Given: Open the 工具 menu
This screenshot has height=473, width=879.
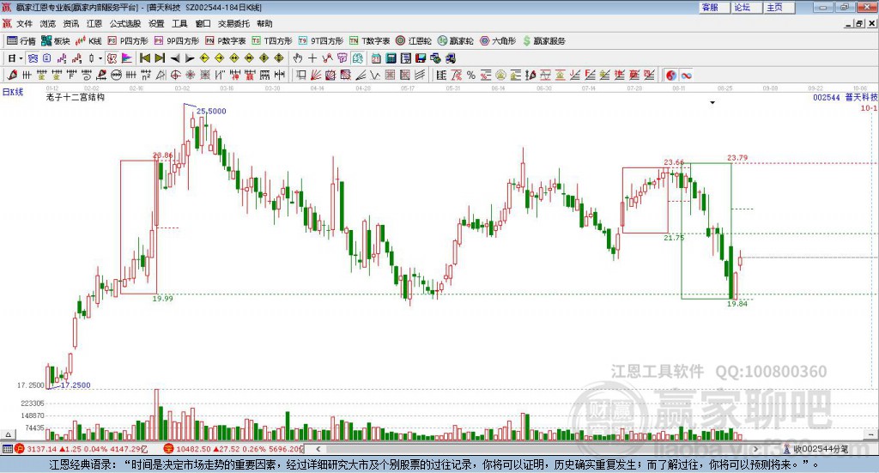Looking at the screenshot, I should click(x=179, y=23).
